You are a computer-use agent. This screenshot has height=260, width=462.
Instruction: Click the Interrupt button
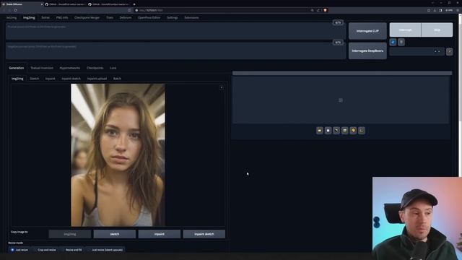pos(406,30)
